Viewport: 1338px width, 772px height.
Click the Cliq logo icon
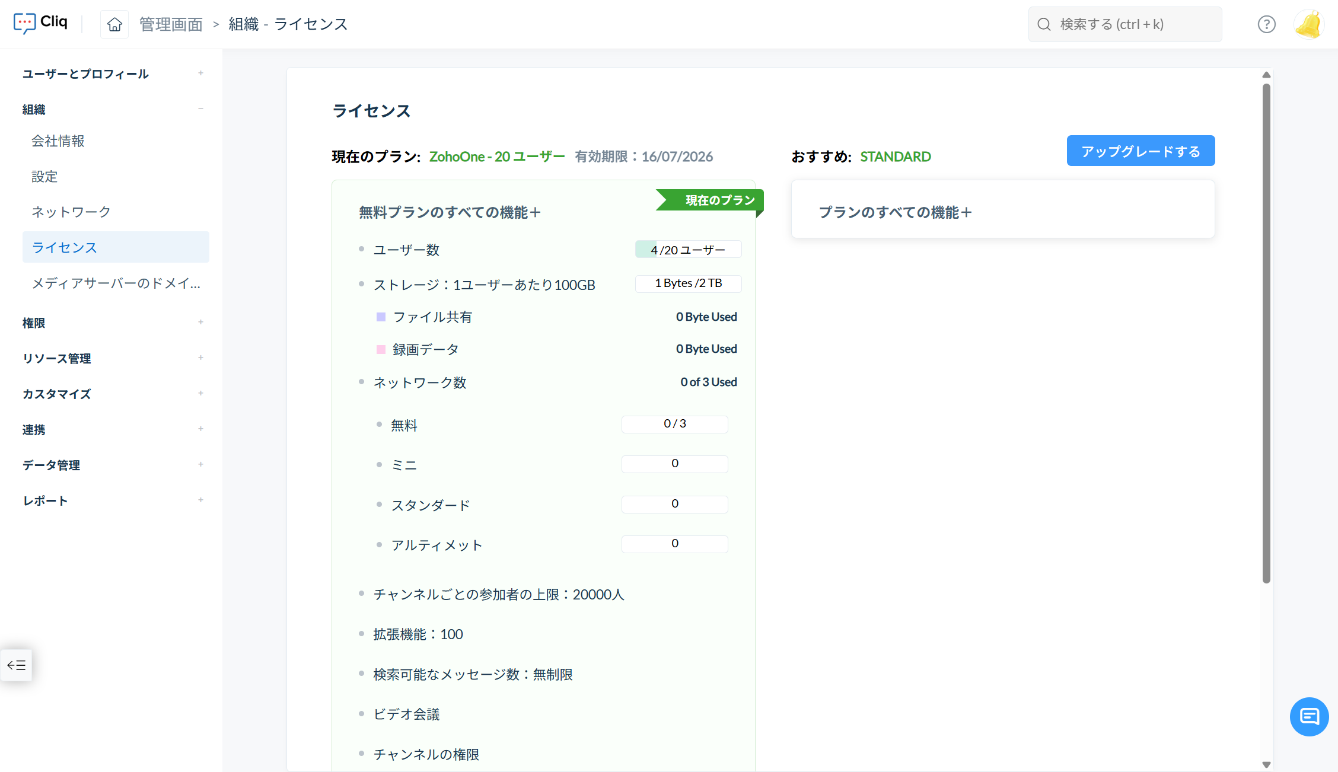point(24,23)
